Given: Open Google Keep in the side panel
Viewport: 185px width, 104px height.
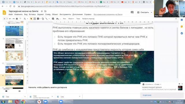Looking at the screenshot, I should [x=182, y=27].
